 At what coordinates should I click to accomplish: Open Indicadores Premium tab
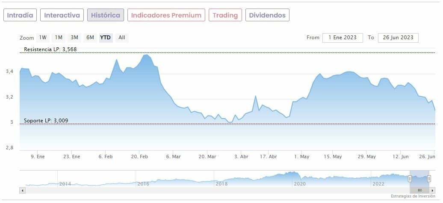coord(166,15)
